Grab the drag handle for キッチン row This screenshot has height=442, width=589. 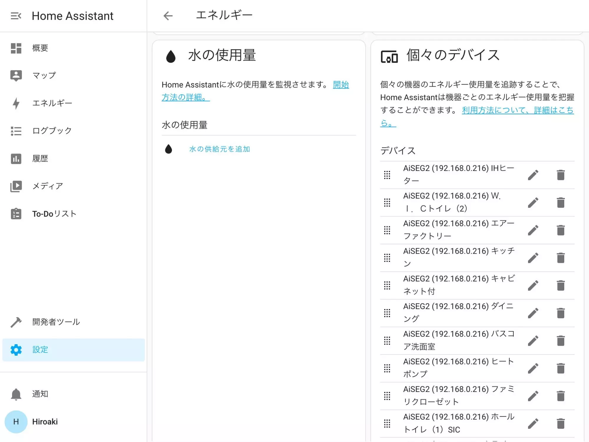[387, 258]
